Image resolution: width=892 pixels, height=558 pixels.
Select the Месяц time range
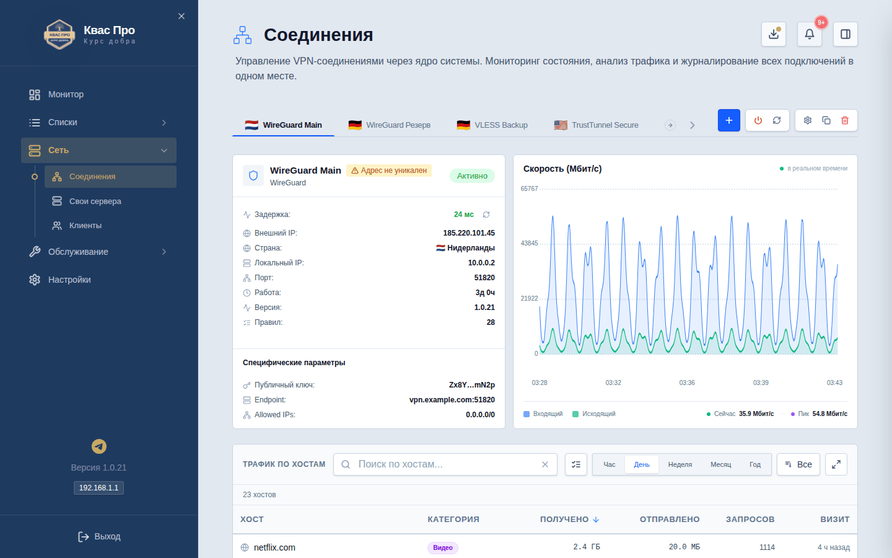tap(721, 464)
